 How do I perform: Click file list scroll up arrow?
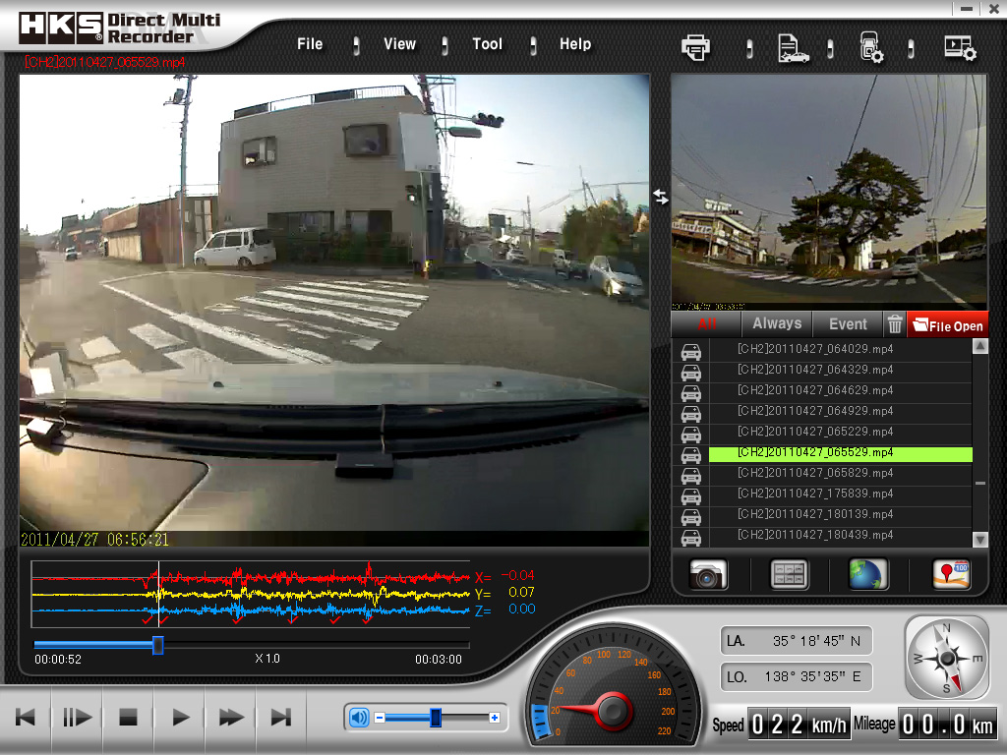[980, 347]
